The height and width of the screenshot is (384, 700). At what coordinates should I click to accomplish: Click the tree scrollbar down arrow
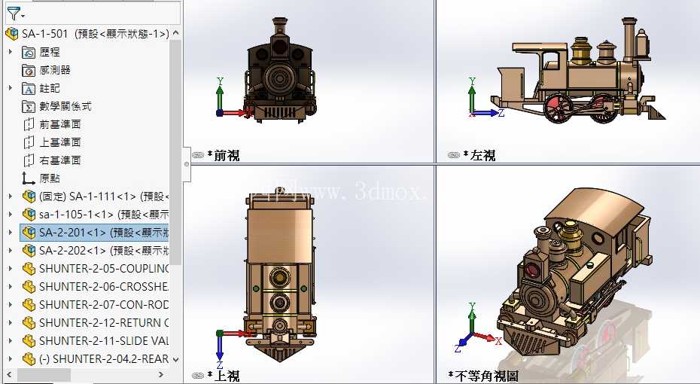click(175, 359)
